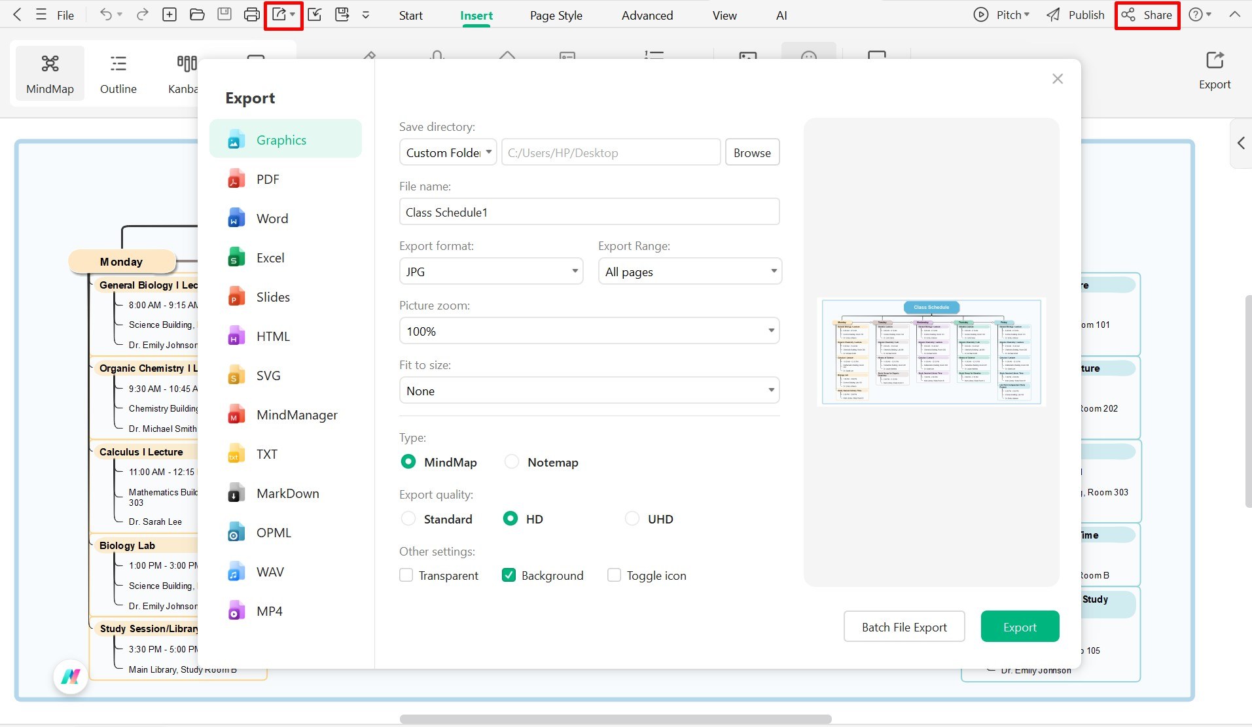Select MindManager export type
Image resolution: width=1252 pixels, height=727 pixels.
tap(285, 415)
